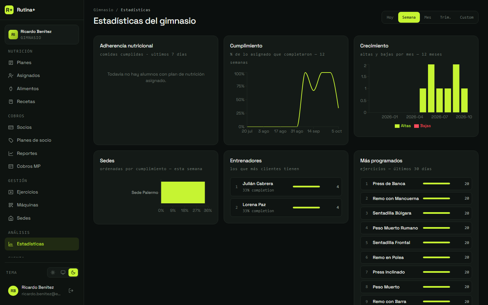Switch theme to system mode

tap(63, 272)
